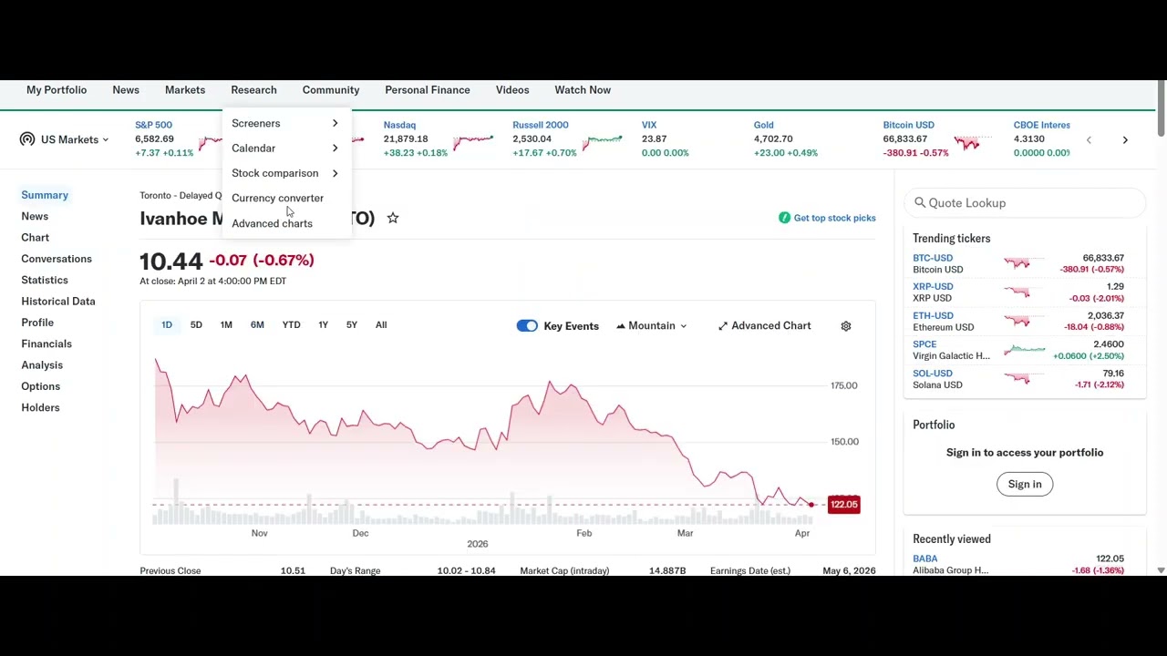Image resolution: width=1167 pixels, height=656 pixels.
Task: Click the Get top stock picks badge icon
Action: pyautogui.click(x=784, y=218)
